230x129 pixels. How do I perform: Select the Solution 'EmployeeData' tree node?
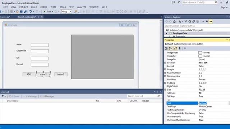click(x=186, y=30)
